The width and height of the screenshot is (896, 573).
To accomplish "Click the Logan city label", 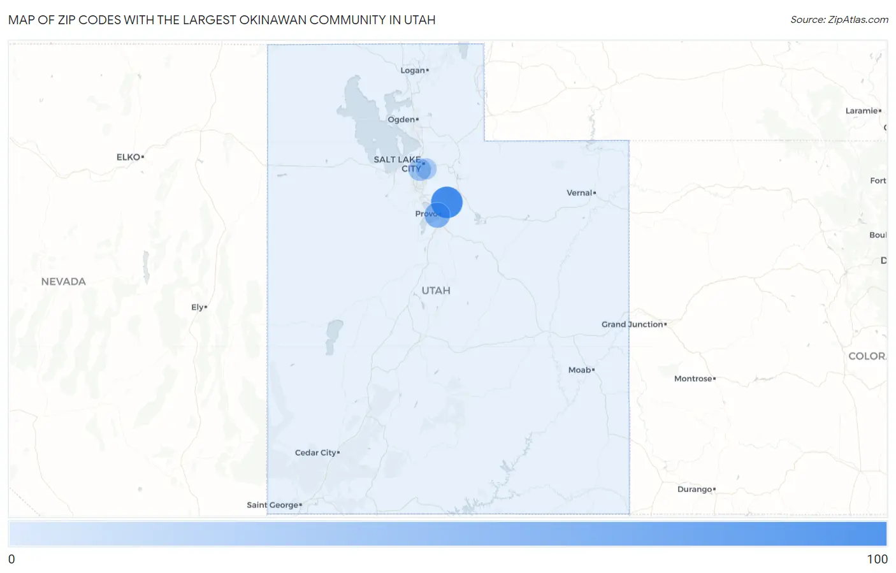I will [414, 70].
